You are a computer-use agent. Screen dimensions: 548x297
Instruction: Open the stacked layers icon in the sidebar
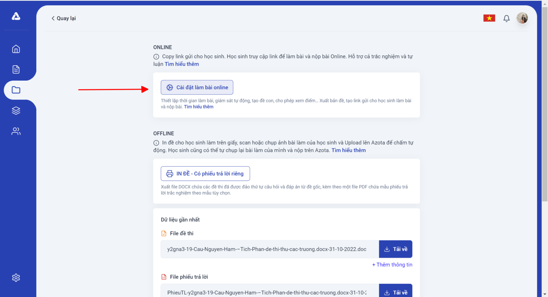pyautogui.click(x=16, y=111)
